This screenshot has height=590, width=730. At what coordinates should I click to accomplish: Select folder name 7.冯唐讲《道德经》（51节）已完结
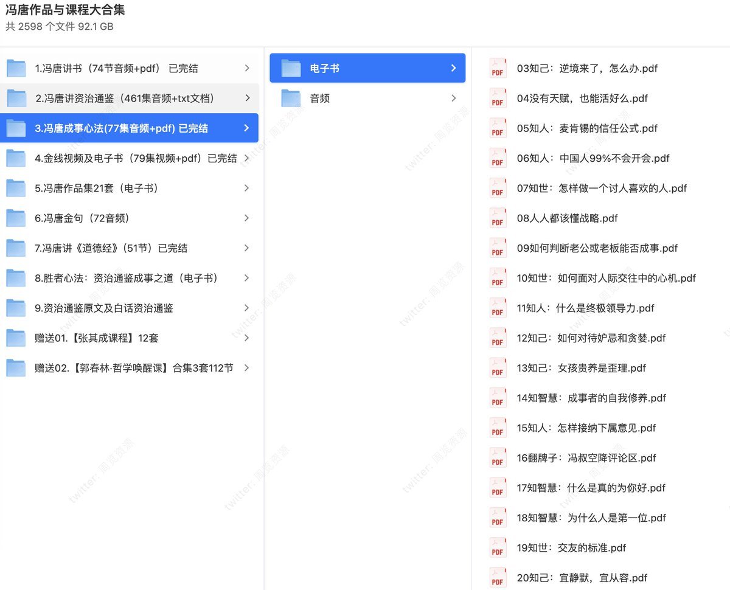point(111,248)
